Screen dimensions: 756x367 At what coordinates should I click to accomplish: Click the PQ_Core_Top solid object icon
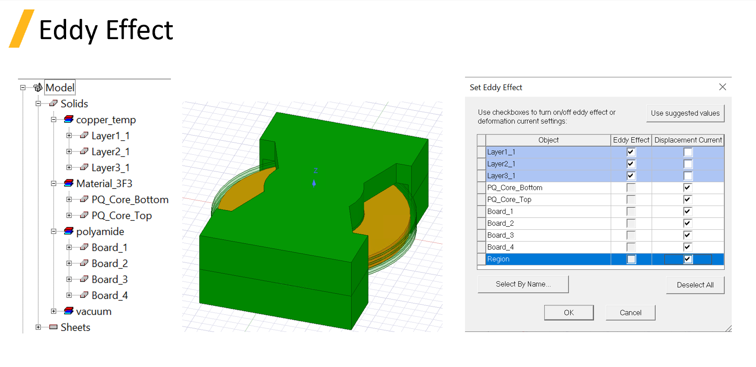tap(84, 215)
